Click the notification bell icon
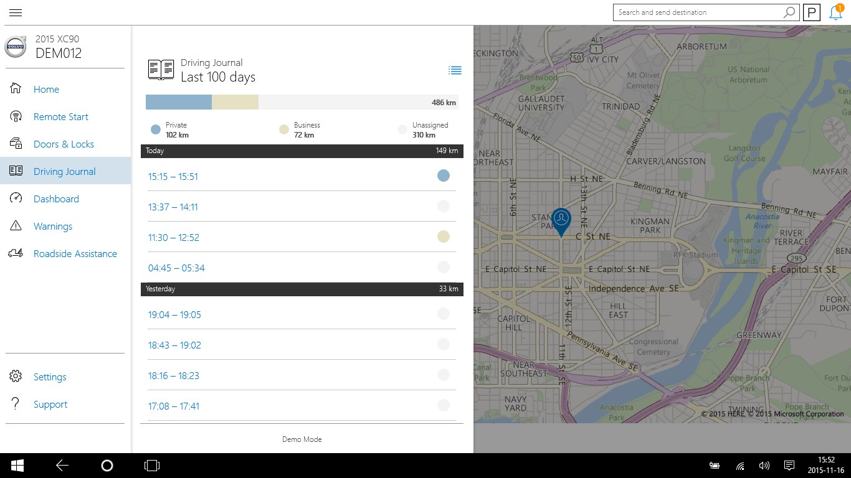Screen dimensions: 851x478 pos(836,12)
